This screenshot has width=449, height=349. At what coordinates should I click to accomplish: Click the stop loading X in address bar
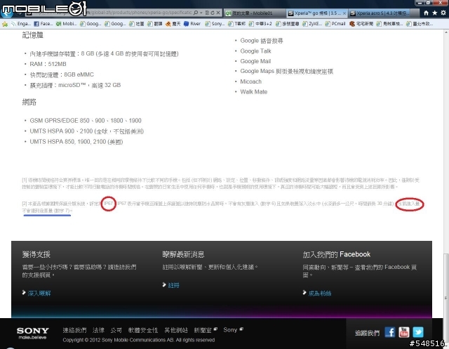[218, 13]
